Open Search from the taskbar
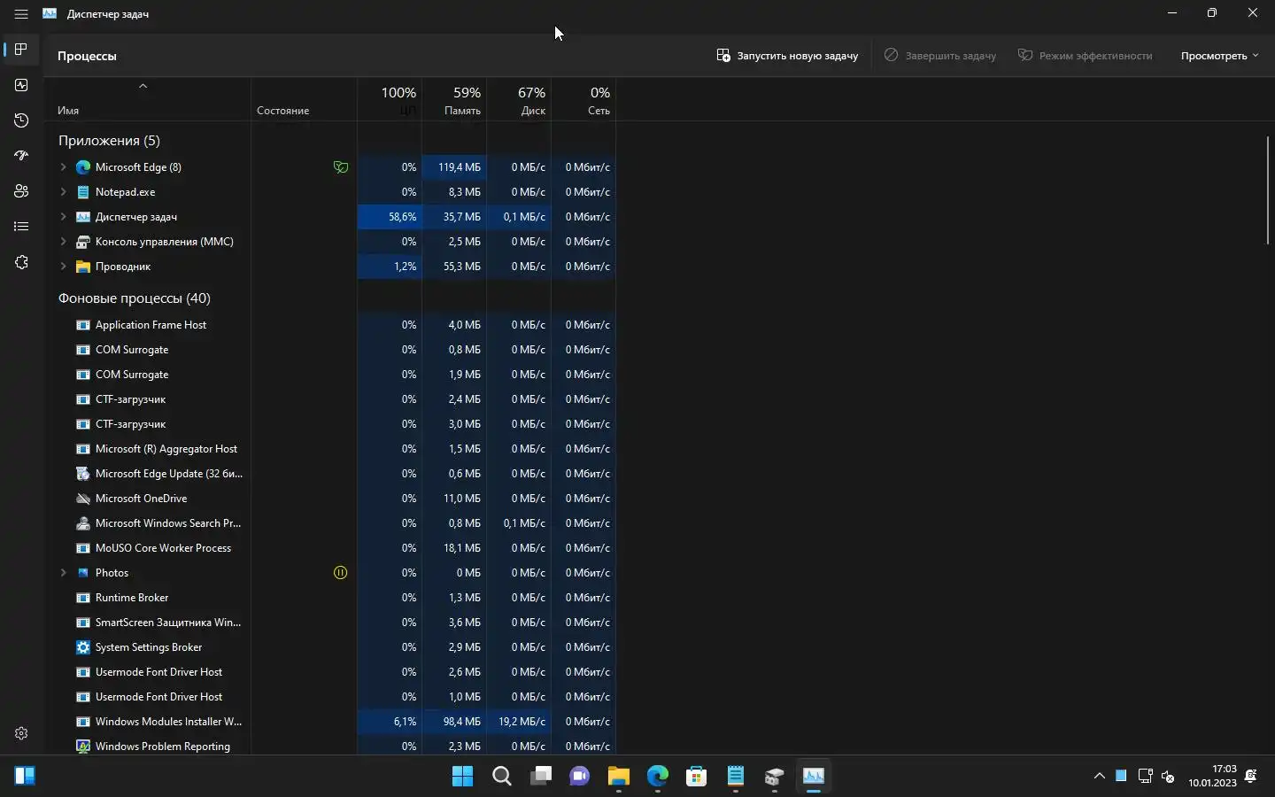The width and height of the screenshot is (1275, 797). point(502,777)
